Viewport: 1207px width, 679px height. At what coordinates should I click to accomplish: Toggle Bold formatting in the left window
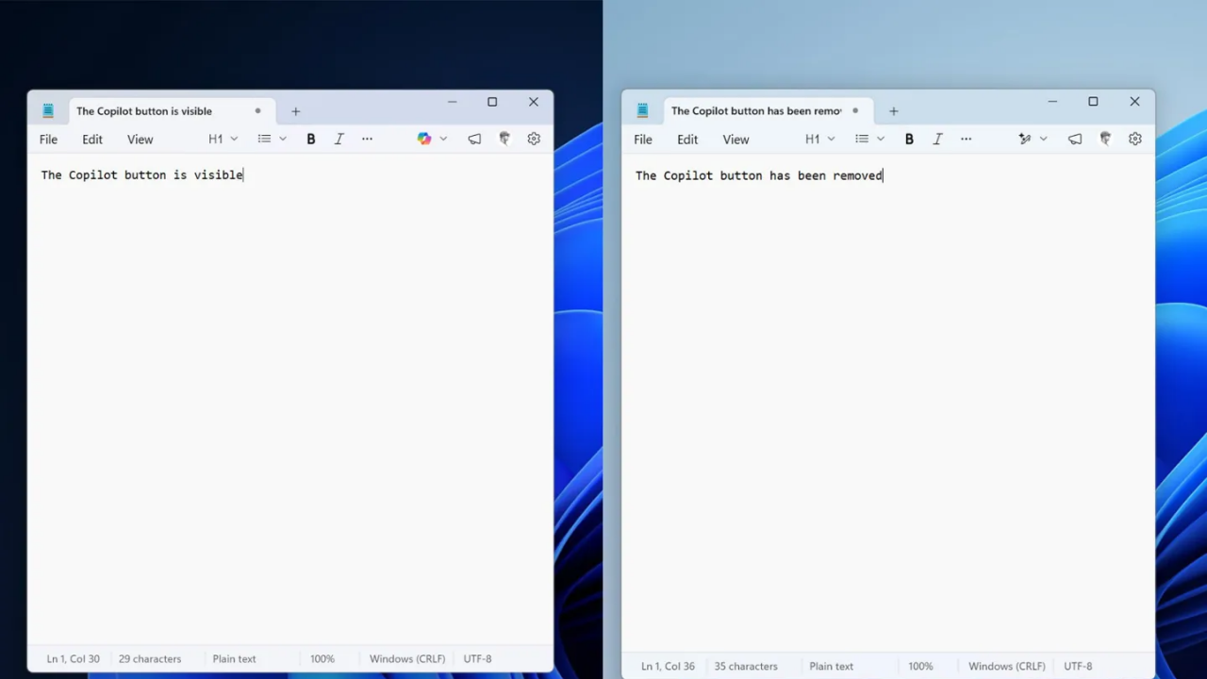tap(310, 139)
